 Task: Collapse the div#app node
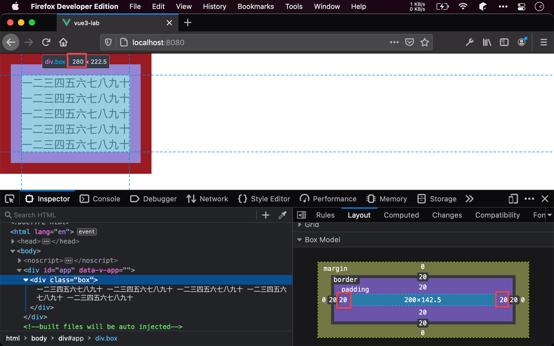(x=19, y=270)
